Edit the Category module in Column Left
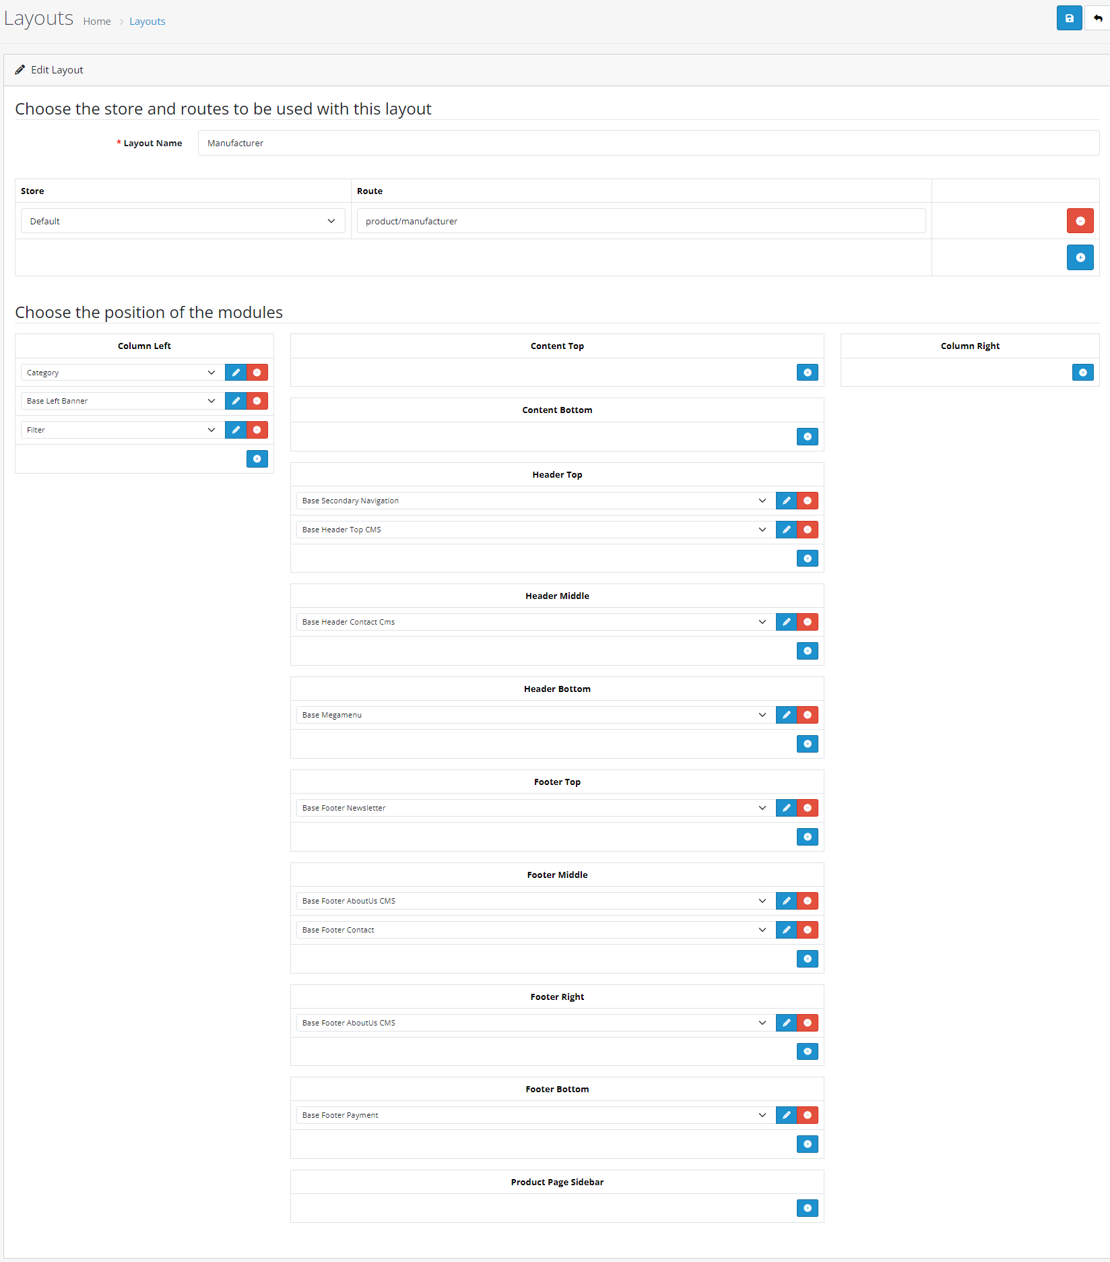Viewport: 1110px width, 1262px height. click(236, 373)
